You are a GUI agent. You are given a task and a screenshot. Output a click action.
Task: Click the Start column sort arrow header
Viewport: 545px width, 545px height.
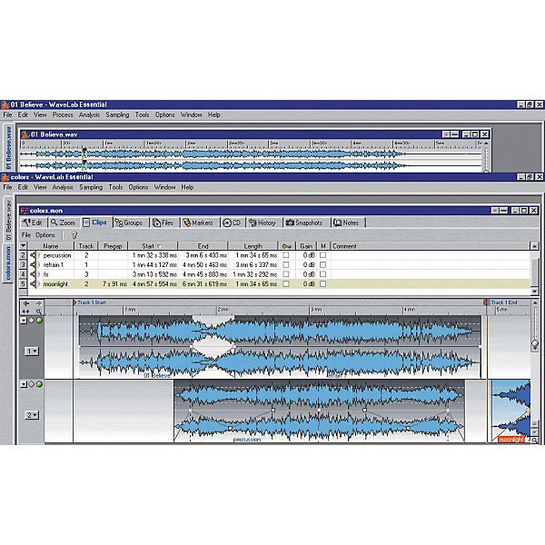click(x=153, y=246)
